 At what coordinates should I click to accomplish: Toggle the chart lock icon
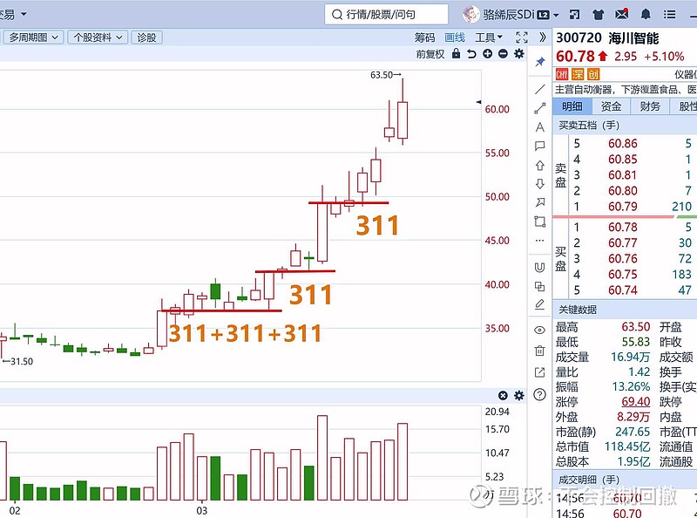[456, 54]
